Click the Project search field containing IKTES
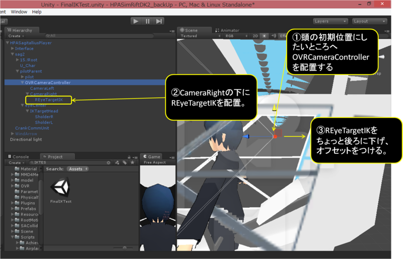The height and width of the screenshot is (259, 403). point(70,162)
